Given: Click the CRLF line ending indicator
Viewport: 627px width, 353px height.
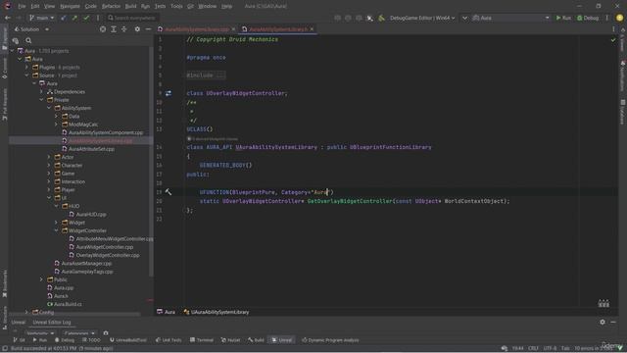Looking at the screenshot, I should [x=533, y=348].
